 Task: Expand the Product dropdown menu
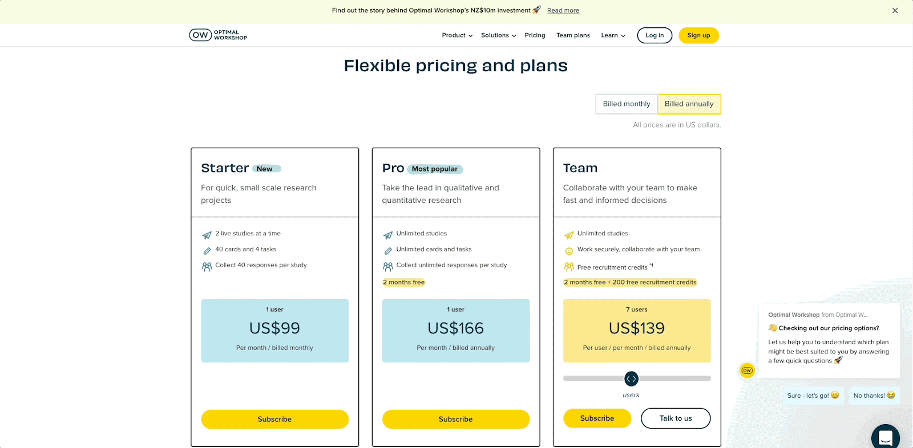[x=457, y=35]
